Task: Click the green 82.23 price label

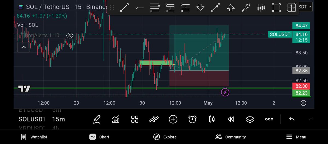Action: (301, 93)
